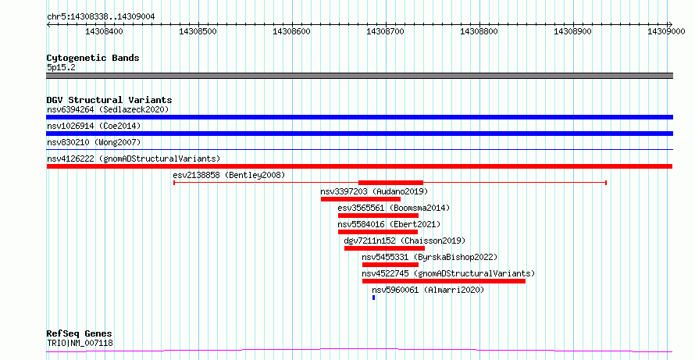Click the 5p15.2 band label
Image resolution: width=695 pixels, height=360 pixels.
[61, 68]
